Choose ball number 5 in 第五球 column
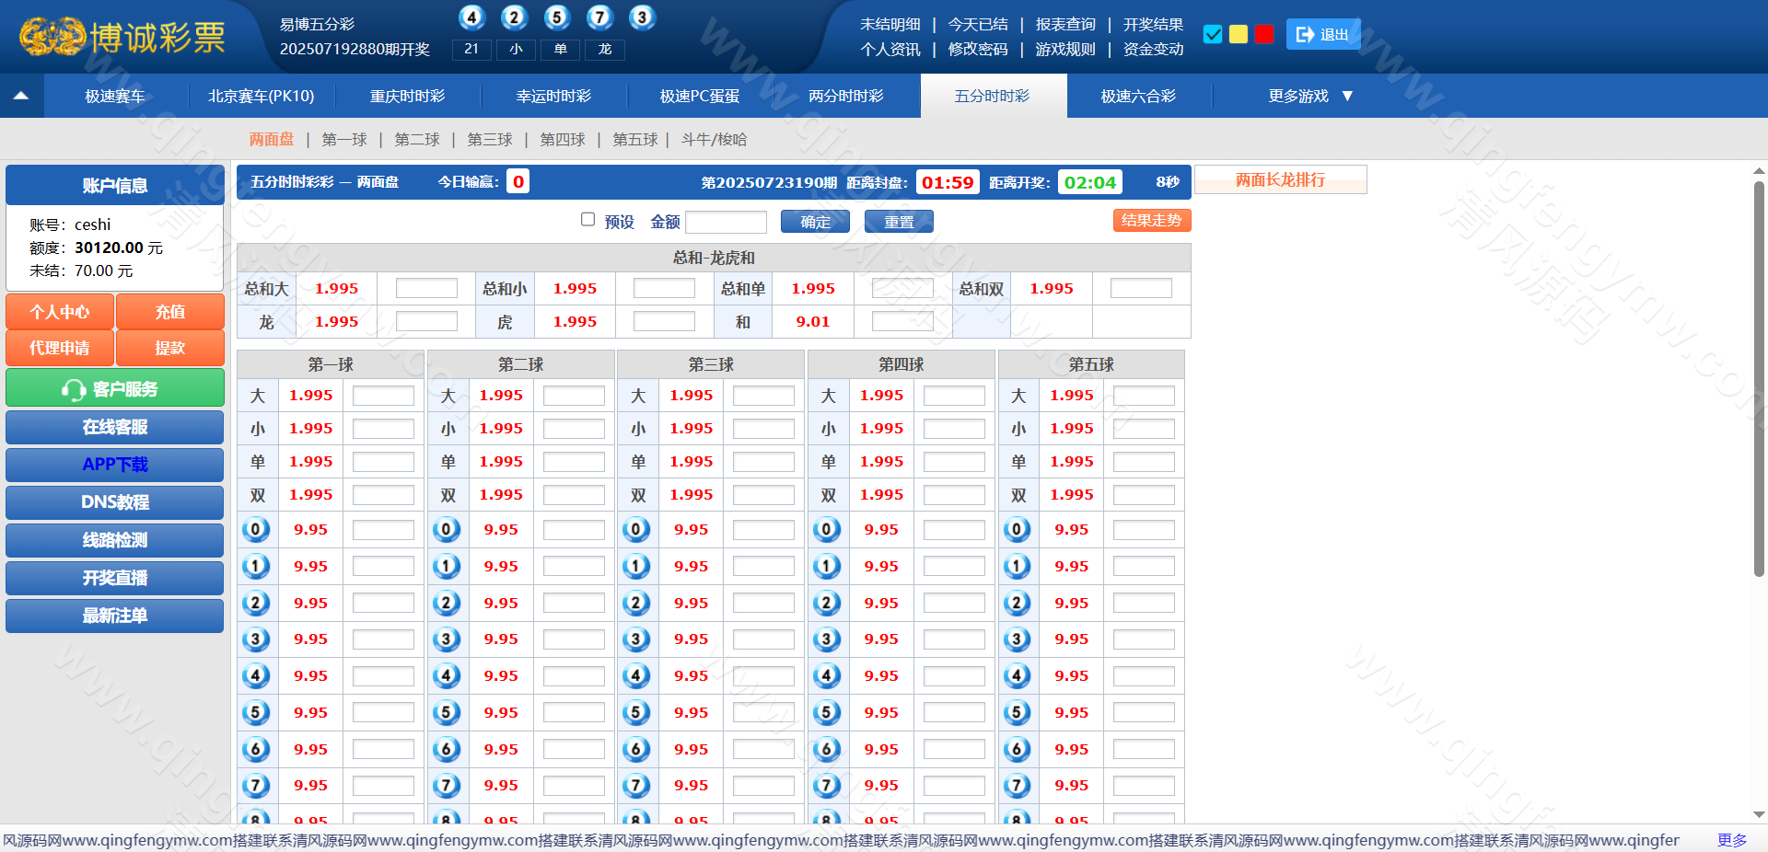Image resolution: width=1768 pixels, height=852 pixels. (1017, 712)
